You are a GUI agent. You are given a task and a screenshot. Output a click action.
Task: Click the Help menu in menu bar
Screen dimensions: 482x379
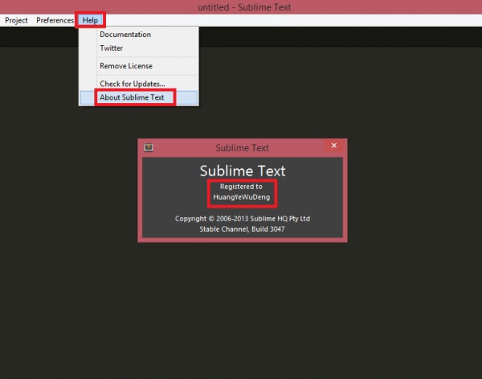click(90, 20)
